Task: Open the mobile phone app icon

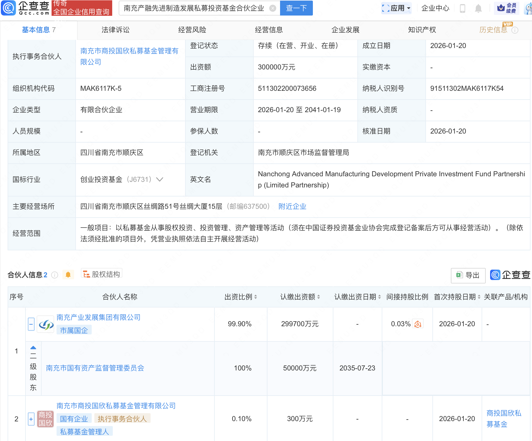Action: pyautogui.click(x=463, y=8)
